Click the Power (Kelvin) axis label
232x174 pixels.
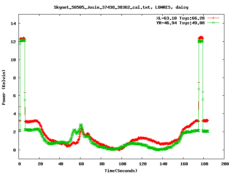pyautogui.click(x=4, y=87)
